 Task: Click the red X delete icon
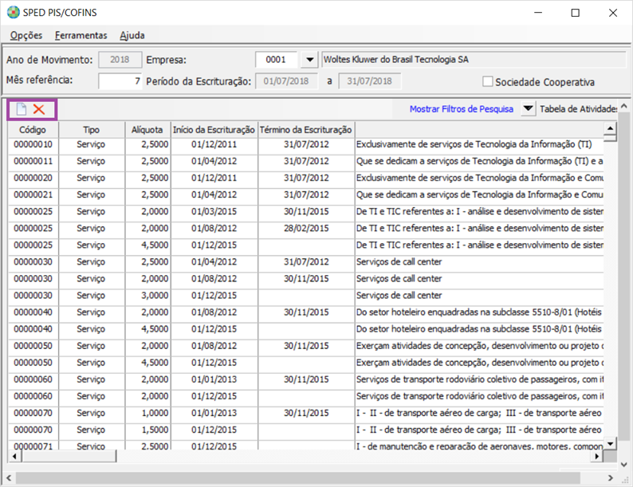point(38,109)
